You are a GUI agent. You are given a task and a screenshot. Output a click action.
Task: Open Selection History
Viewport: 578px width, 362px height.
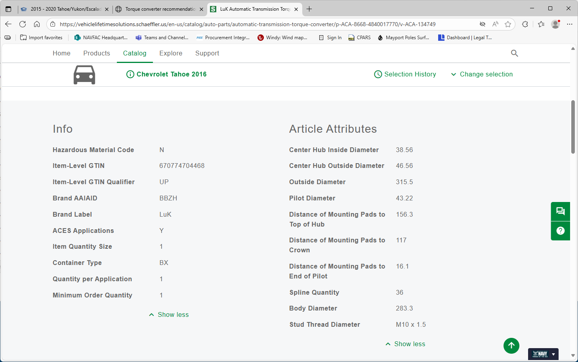[x=405, y=74]
